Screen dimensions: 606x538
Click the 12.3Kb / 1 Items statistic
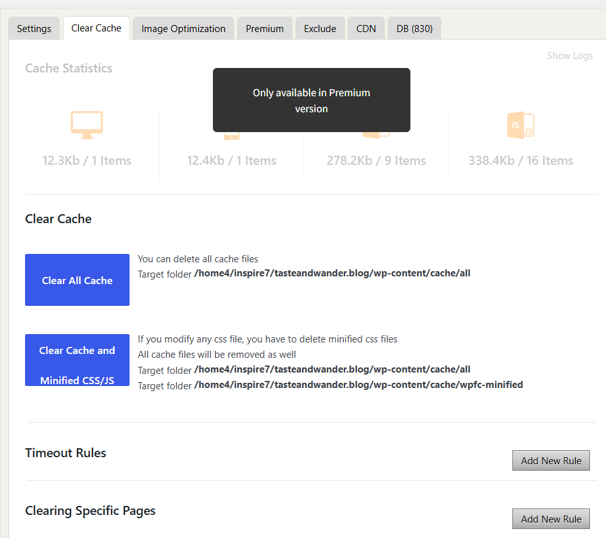[87, 160]
